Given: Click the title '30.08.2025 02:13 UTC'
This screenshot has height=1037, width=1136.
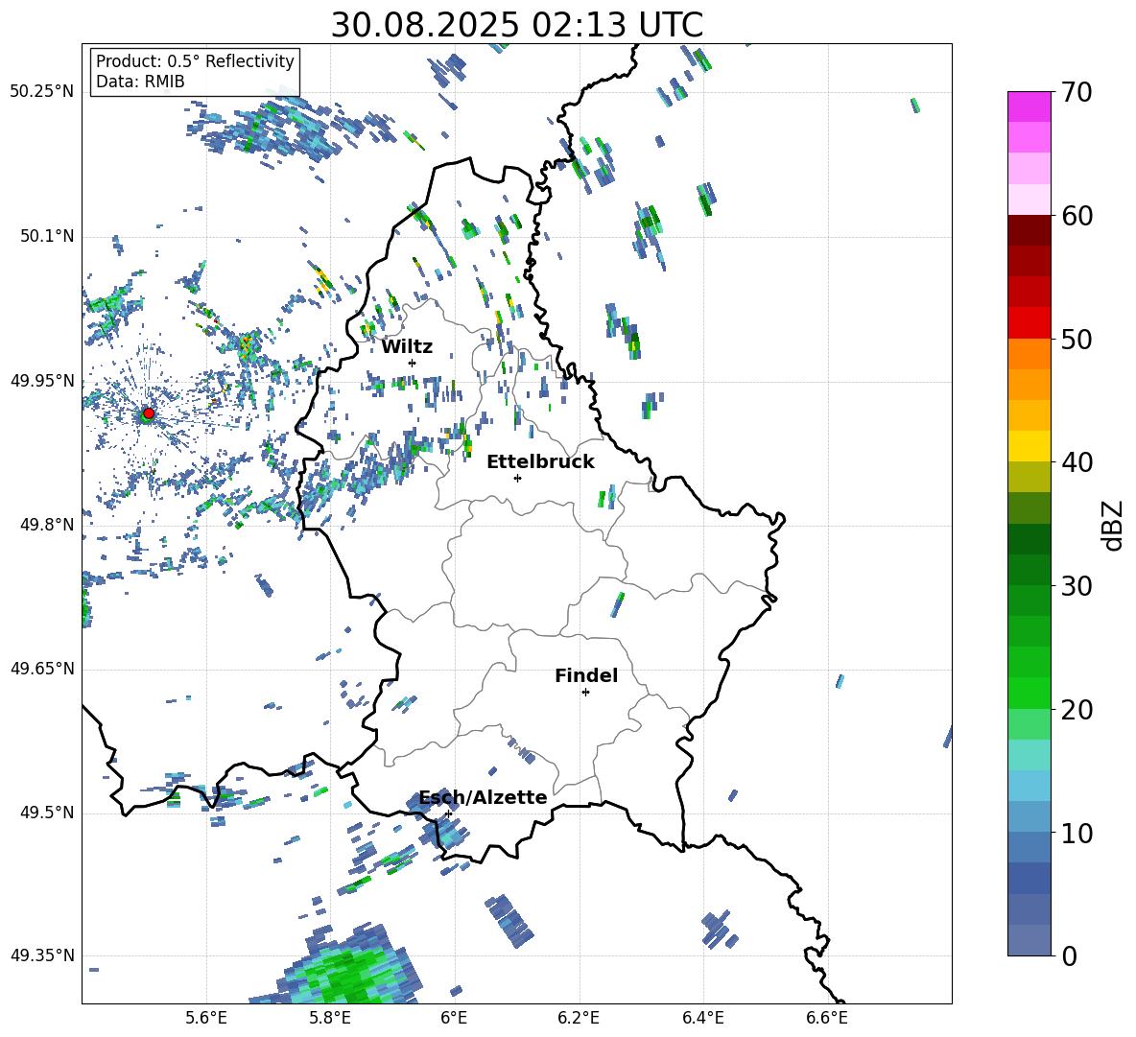Looking at the screenshot, I should [516, 25].
